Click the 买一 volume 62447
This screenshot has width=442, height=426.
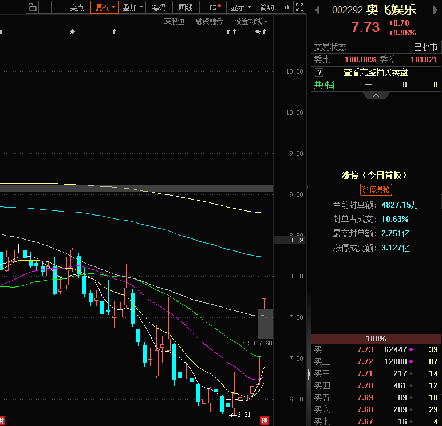(396, 350)
